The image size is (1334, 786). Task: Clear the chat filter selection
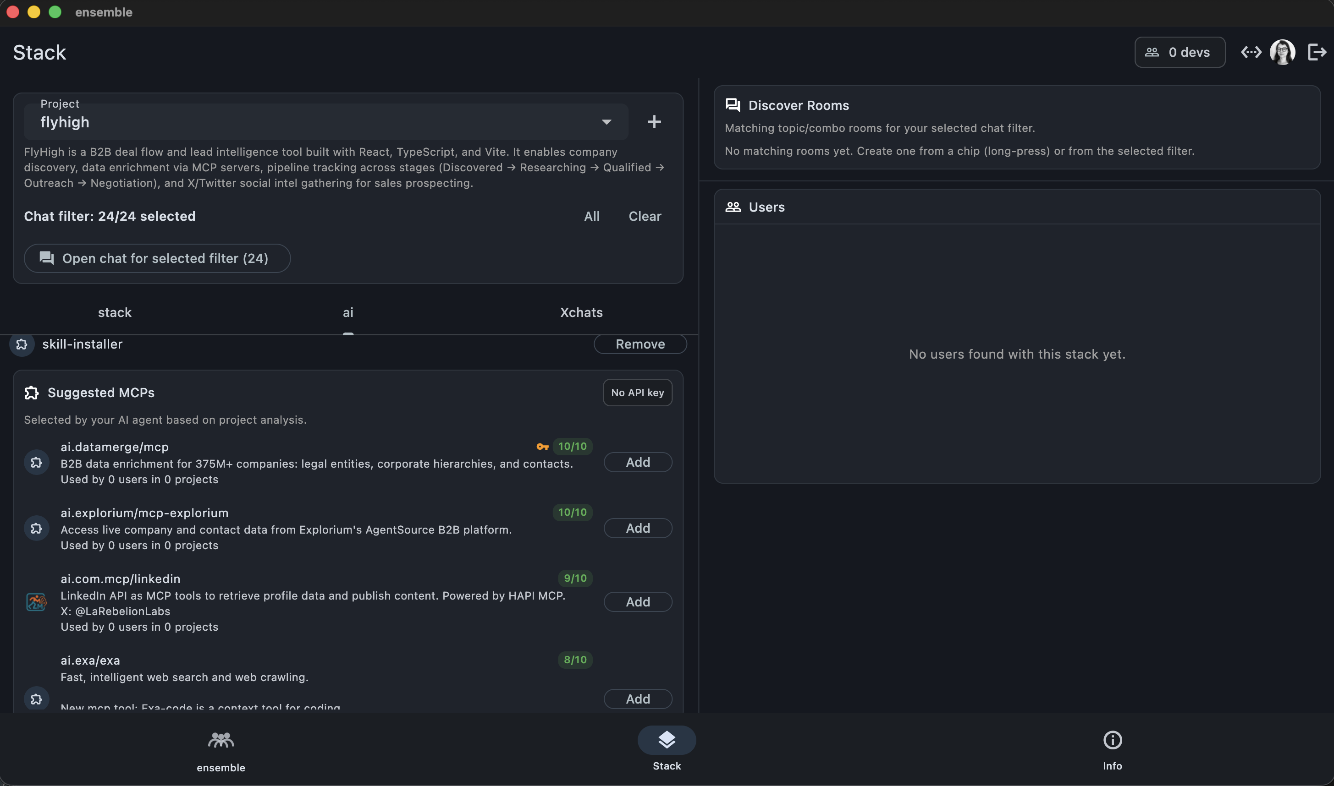coord(645,216)
